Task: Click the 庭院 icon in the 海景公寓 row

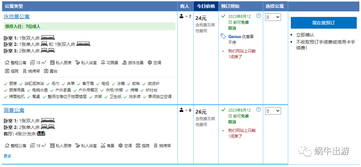Action: pos(138,146)
